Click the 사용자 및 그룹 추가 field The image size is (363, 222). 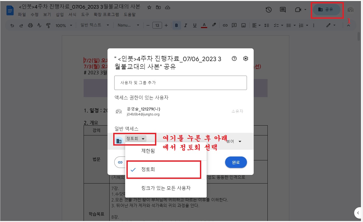tap(180, 83)
